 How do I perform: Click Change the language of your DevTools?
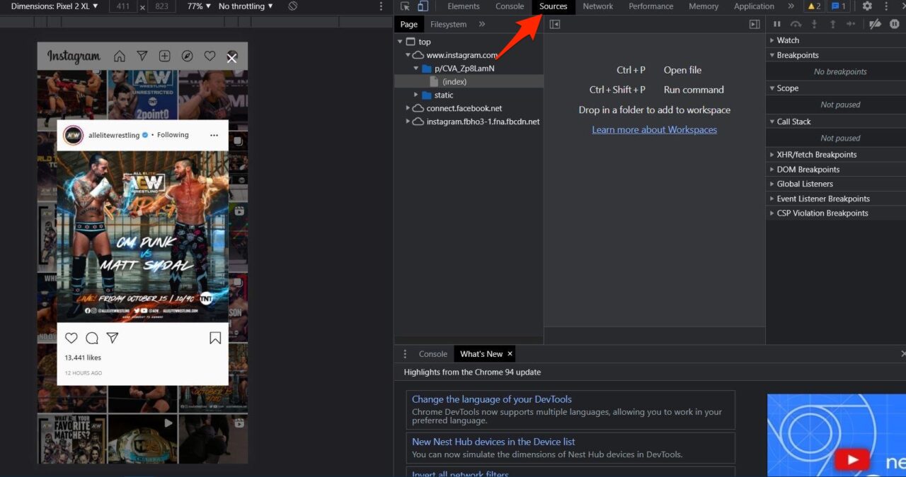[491, 399]
